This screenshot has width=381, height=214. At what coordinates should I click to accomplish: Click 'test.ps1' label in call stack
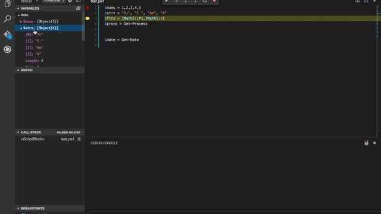tap(67, 139)
